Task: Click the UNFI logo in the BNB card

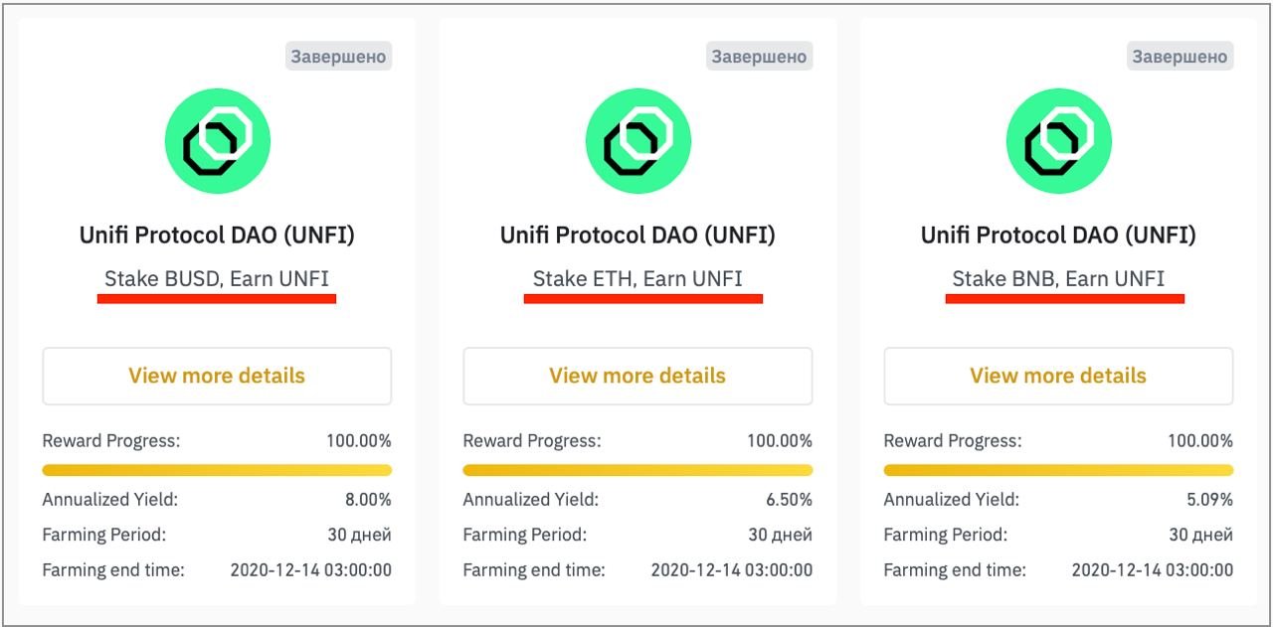Action: point(1058,140)
